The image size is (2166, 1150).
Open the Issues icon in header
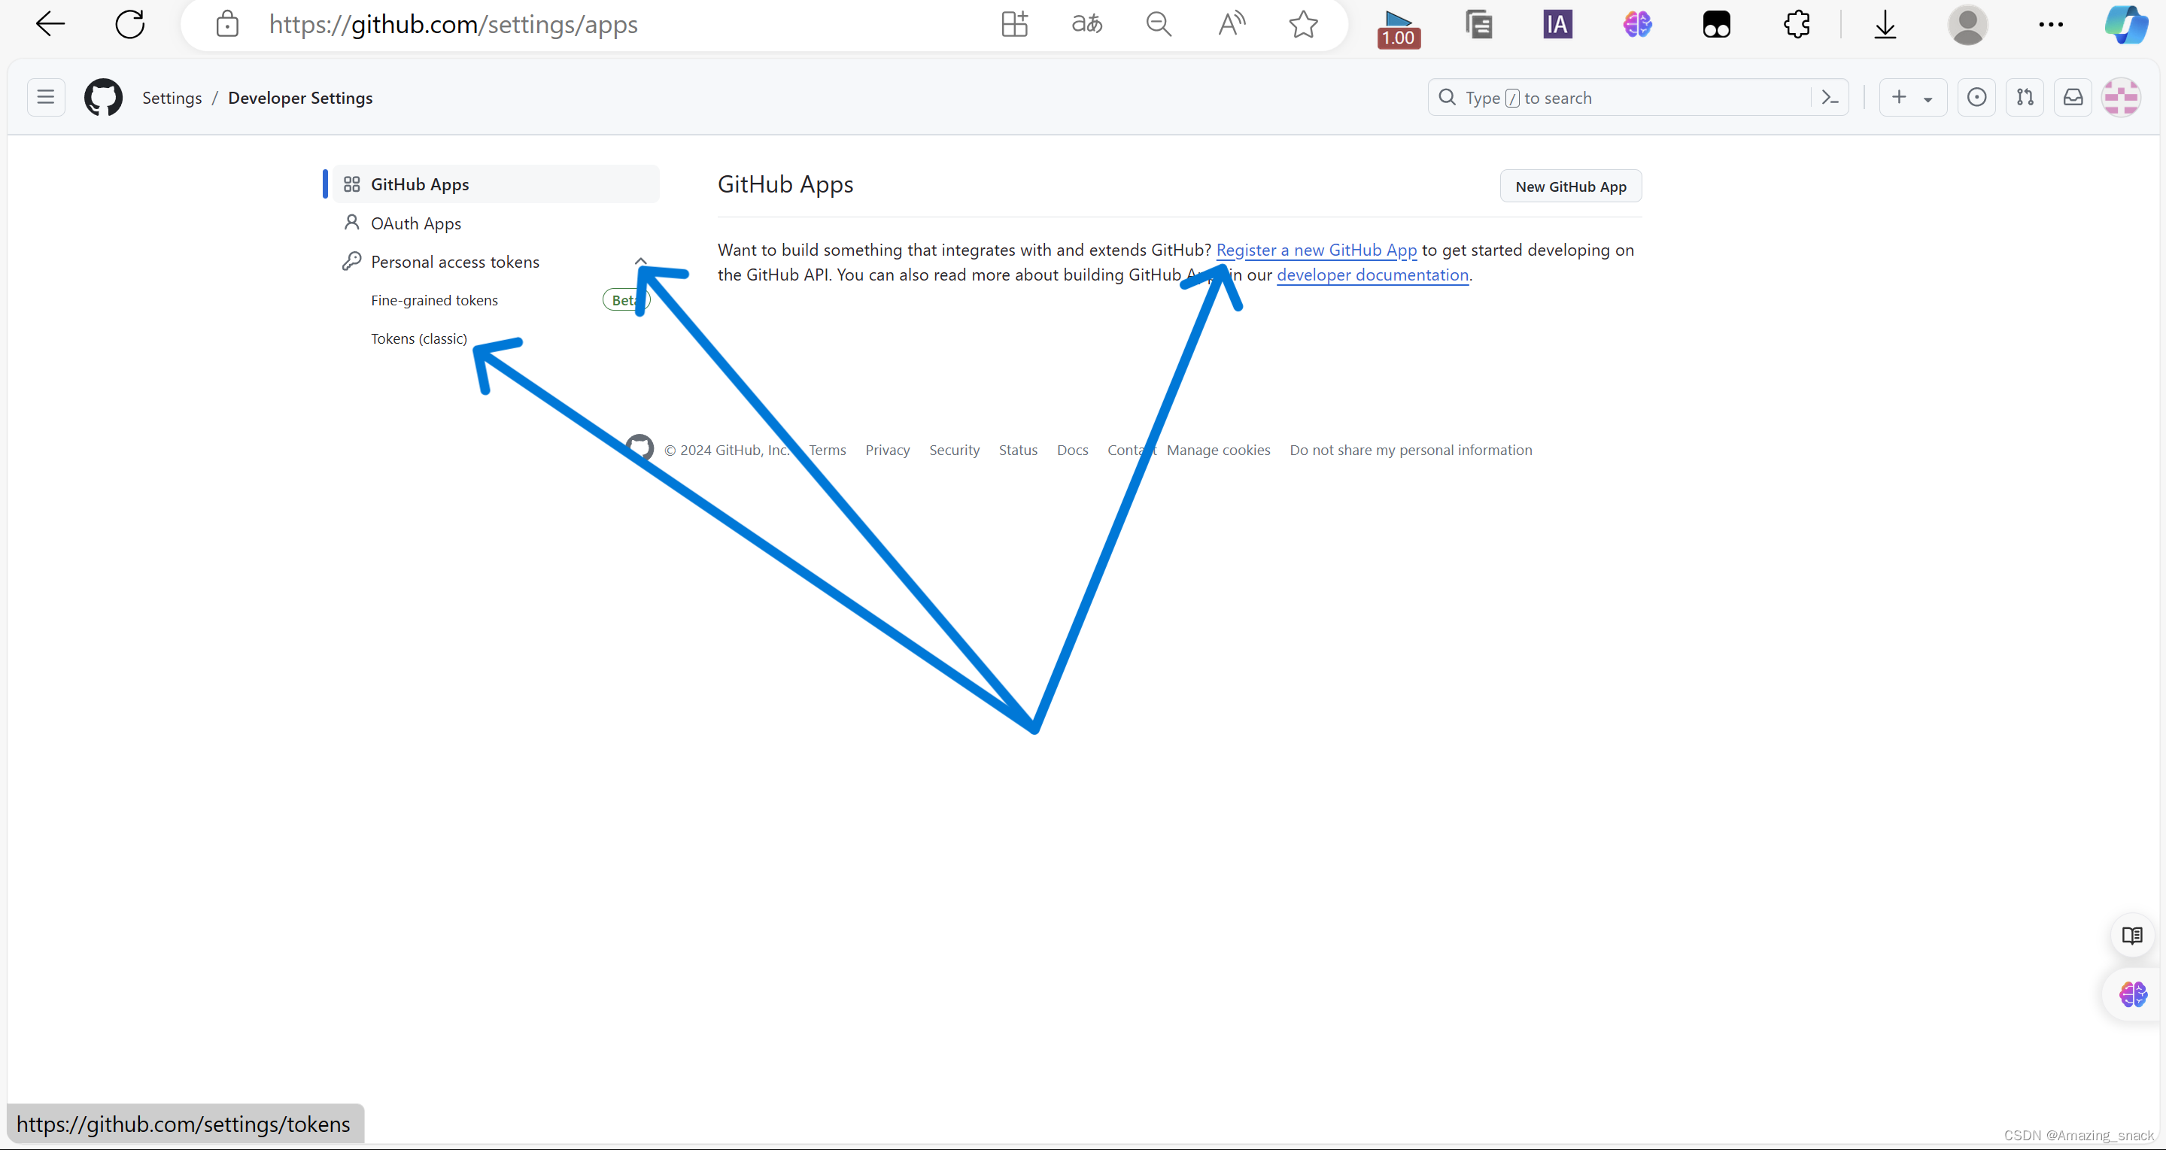(x=1977, y=98)
